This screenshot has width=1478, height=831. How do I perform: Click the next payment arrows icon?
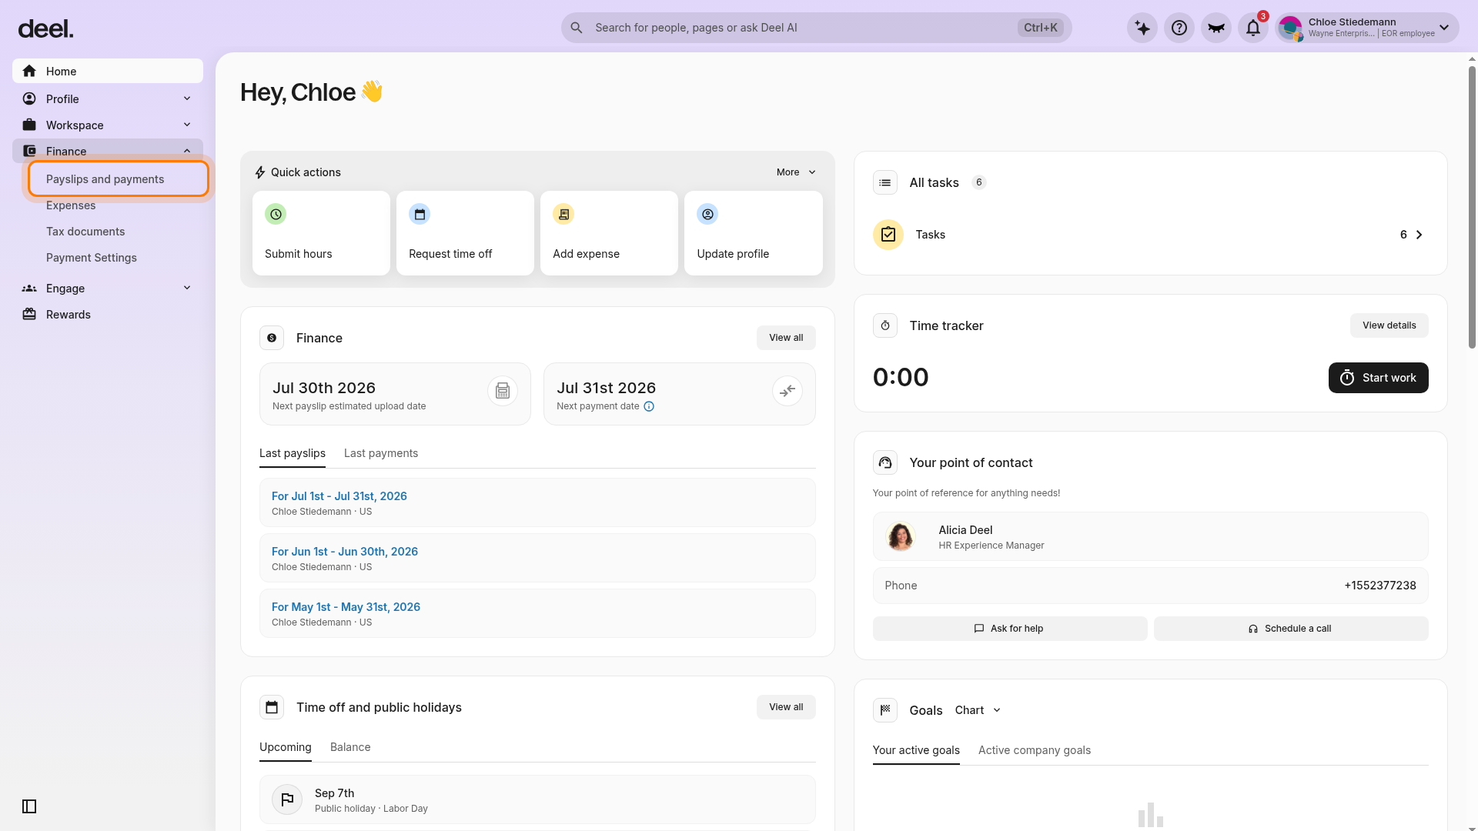(x=787, y=391)
